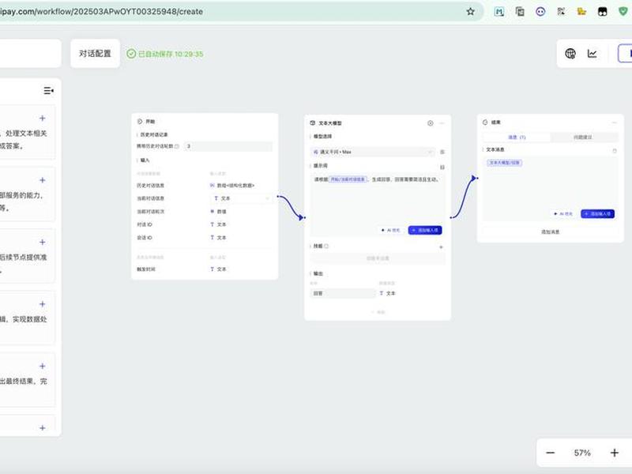Zoom in the canvas with plus
The width and height of the screenshot is (632, 474).
pyautogui.click(x=615, y=453)
